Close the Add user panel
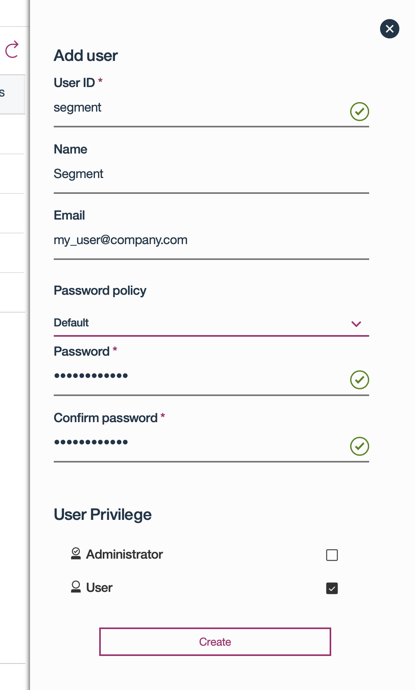 [x=389, y=29]
